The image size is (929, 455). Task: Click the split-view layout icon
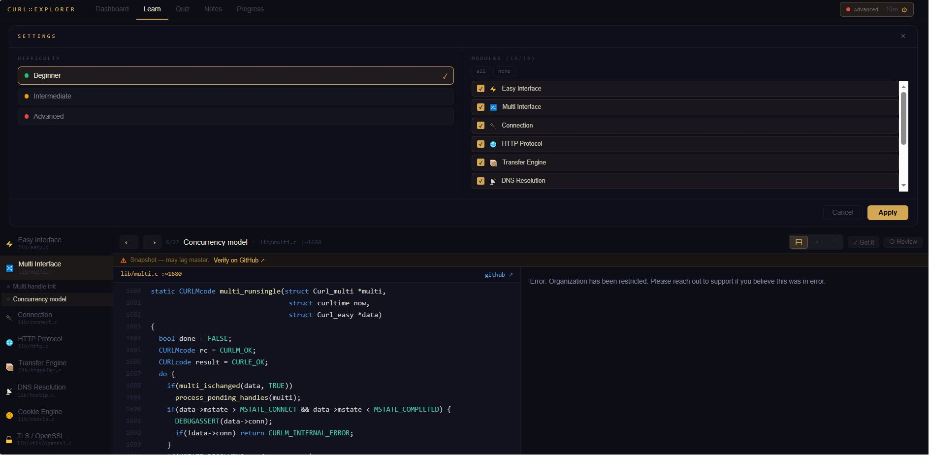pyautogui.click(x=799, y=242)
